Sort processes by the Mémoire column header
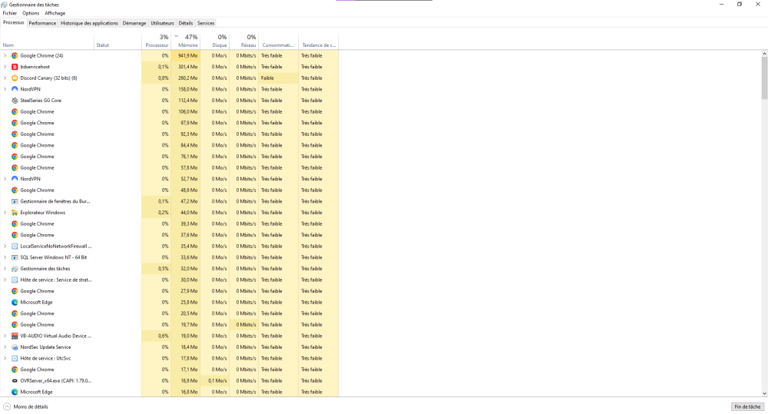This screenshot has height=414, width=768. point(187,45)
